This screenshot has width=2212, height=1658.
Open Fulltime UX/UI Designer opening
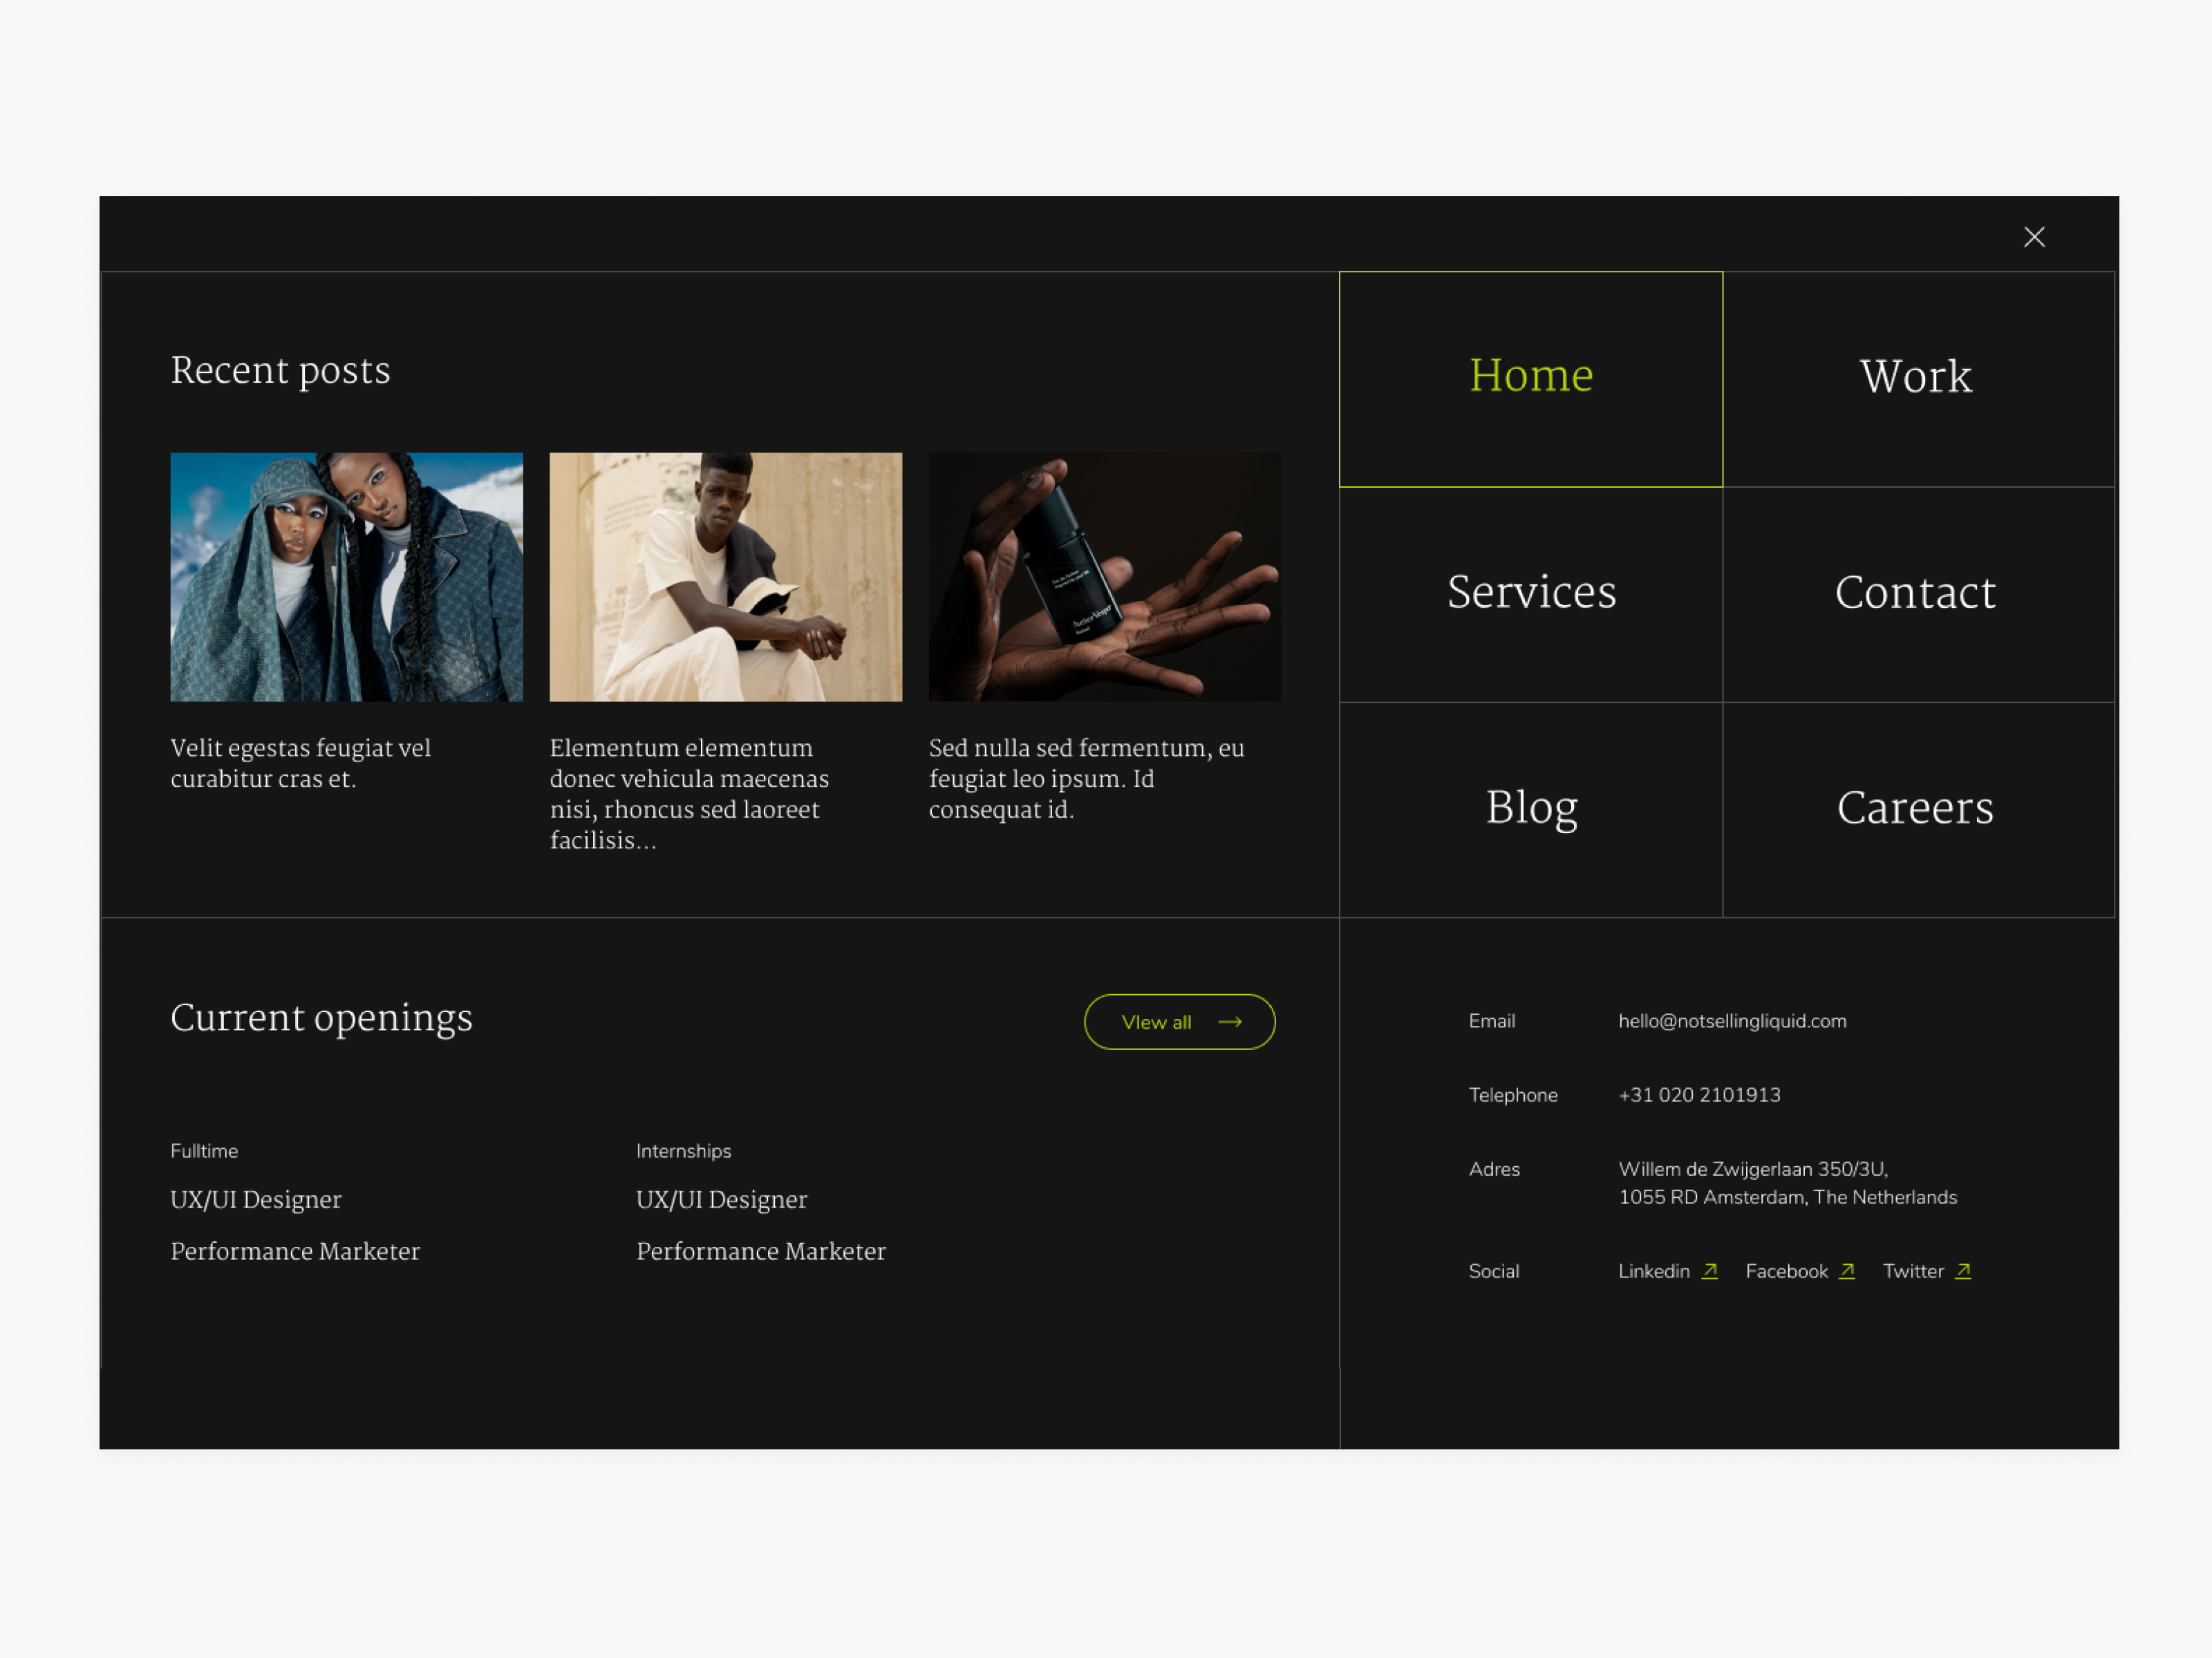click(x=255, y=1199)
